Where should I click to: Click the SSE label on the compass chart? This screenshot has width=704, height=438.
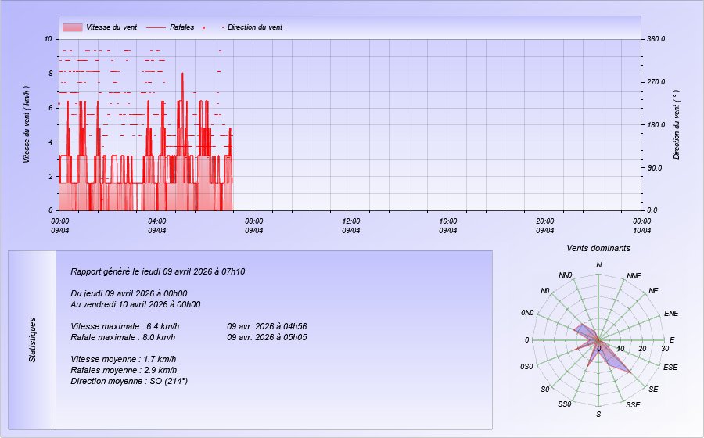click(x=633, y=404)
